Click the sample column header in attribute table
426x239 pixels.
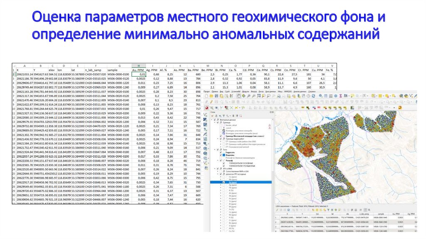(381, 214)
